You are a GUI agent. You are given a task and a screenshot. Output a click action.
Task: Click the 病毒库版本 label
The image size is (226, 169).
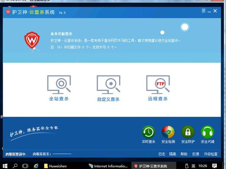tap(42, 154)
